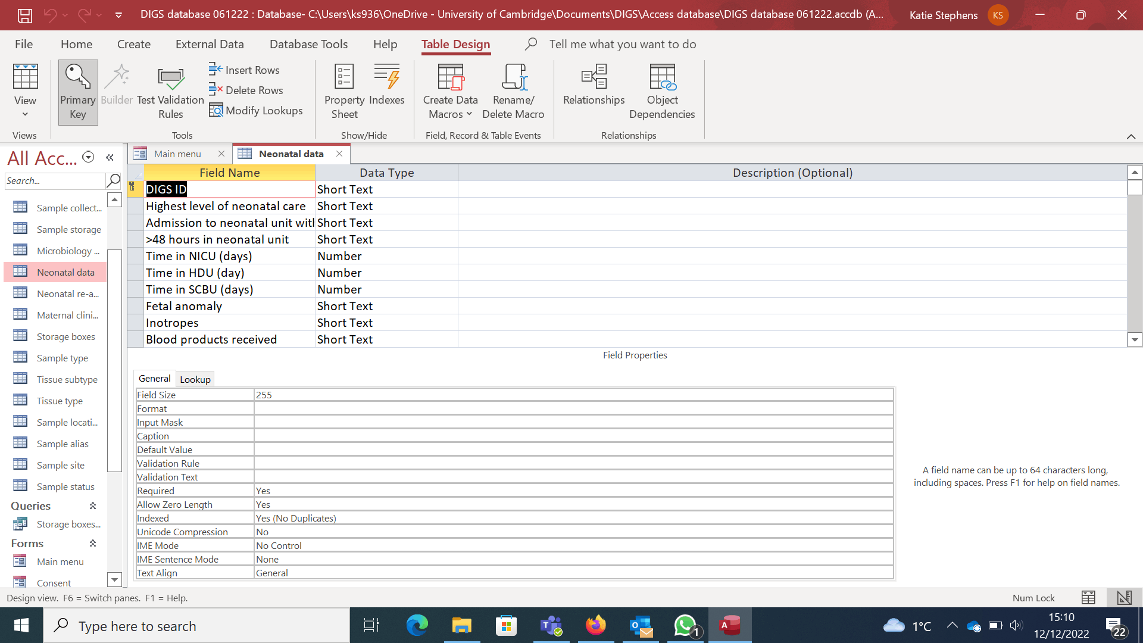This screenshot has width=1143, height=643.
Task: Collapse the navigation pane with shutter button
Action: click(x=110, y=157)
